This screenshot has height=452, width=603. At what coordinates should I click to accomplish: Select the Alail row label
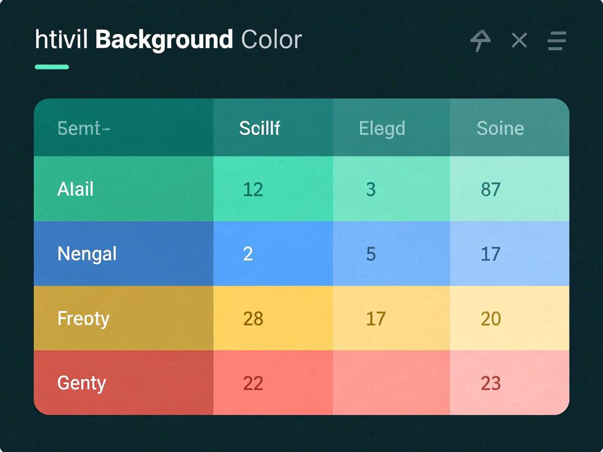pyautogui.click(x=75, y=189)
